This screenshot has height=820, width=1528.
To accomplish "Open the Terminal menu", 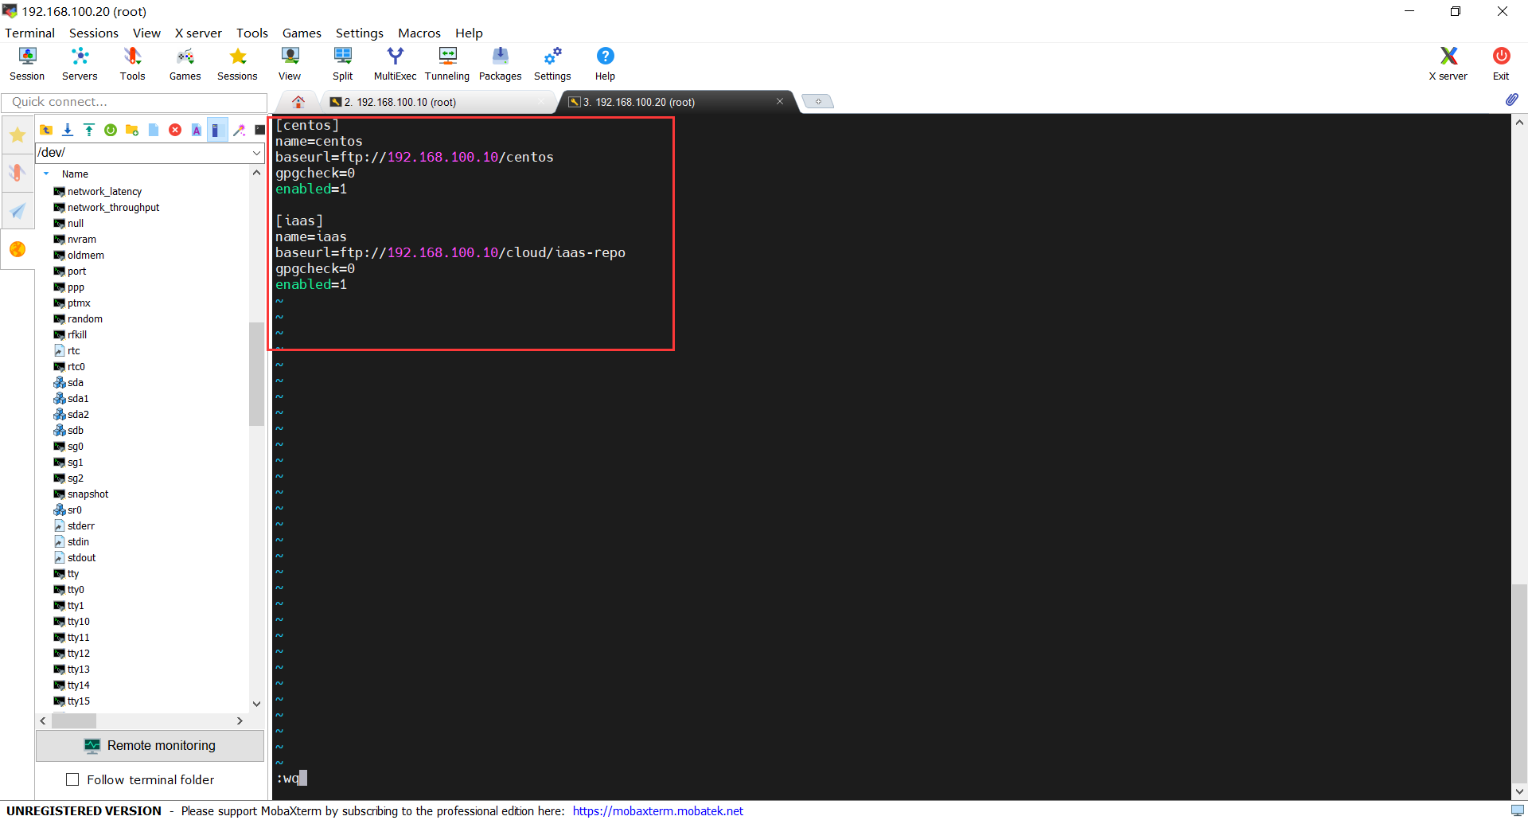I will (x=29, y=33).
